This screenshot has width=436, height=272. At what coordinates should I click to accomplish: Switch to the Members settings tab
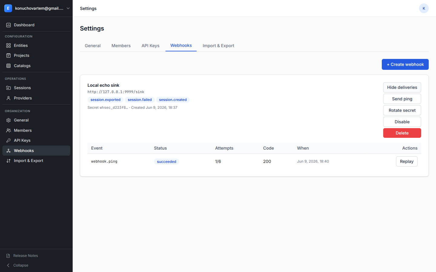coord(121,46)
